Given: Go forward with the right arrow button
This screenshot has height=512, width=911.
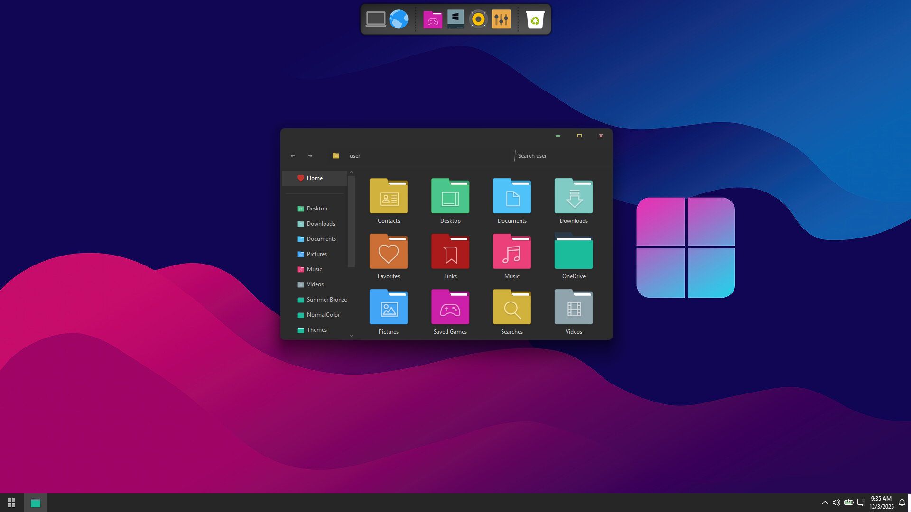Looking at the screenshot, I should pos(310,156).
